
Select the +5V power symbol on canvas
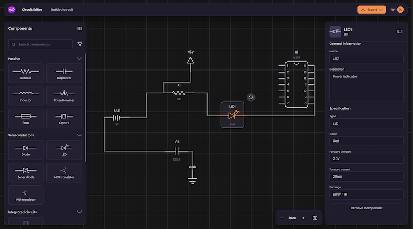pos(190,60)
